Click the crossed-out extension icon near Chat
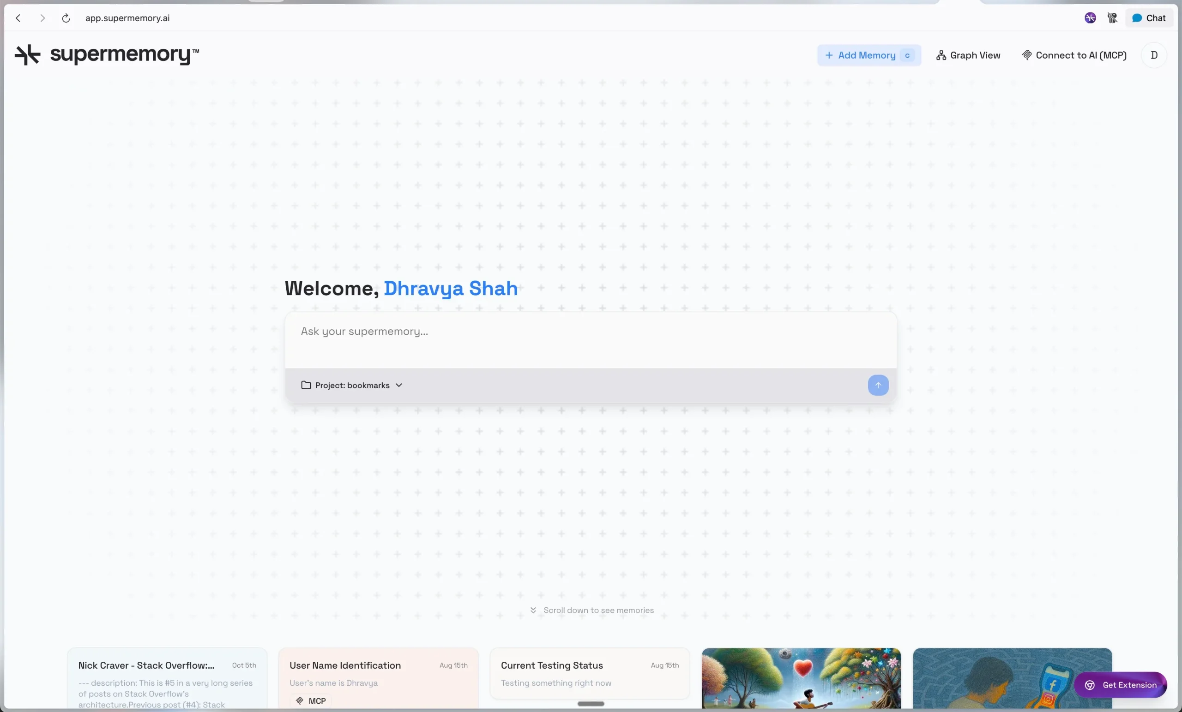 (x=1112, y=18)
